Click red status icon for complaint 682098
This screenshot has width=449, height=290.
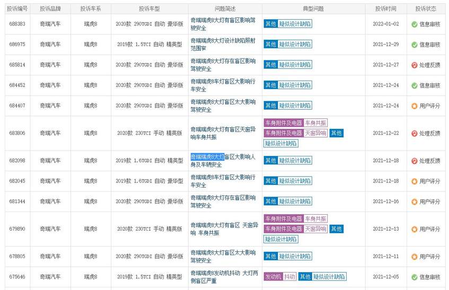coord(415,161)
